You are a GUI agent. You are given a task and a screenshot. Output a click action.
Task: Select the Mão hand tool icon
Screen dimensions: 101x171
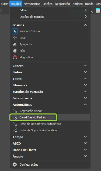coord(15,51)
